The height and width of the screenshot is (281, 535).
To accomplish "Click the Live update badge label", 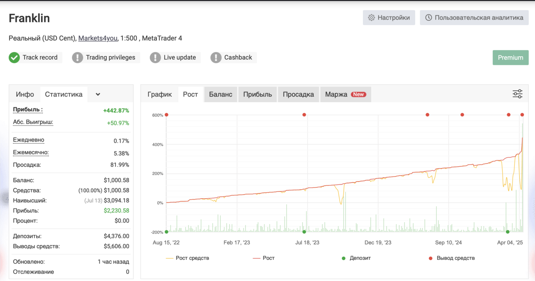I will 180,58.
